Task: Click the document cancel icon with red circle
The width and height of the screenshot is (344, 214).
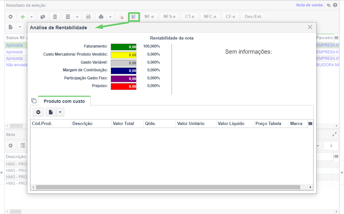Action: coord(121,17)
